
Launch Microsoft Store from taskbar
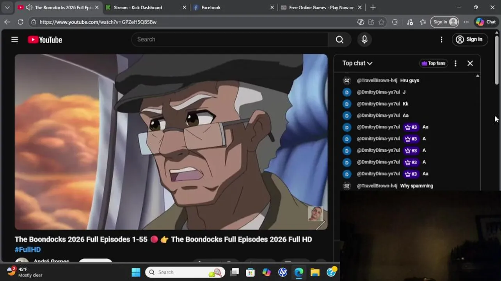[x=250, y=272]
